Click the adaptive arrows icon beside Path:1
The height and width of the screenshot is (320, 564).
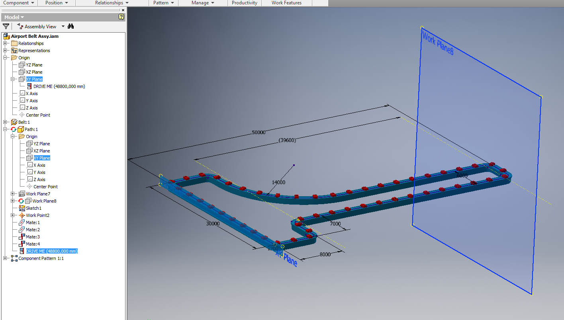tap(14, 129)
